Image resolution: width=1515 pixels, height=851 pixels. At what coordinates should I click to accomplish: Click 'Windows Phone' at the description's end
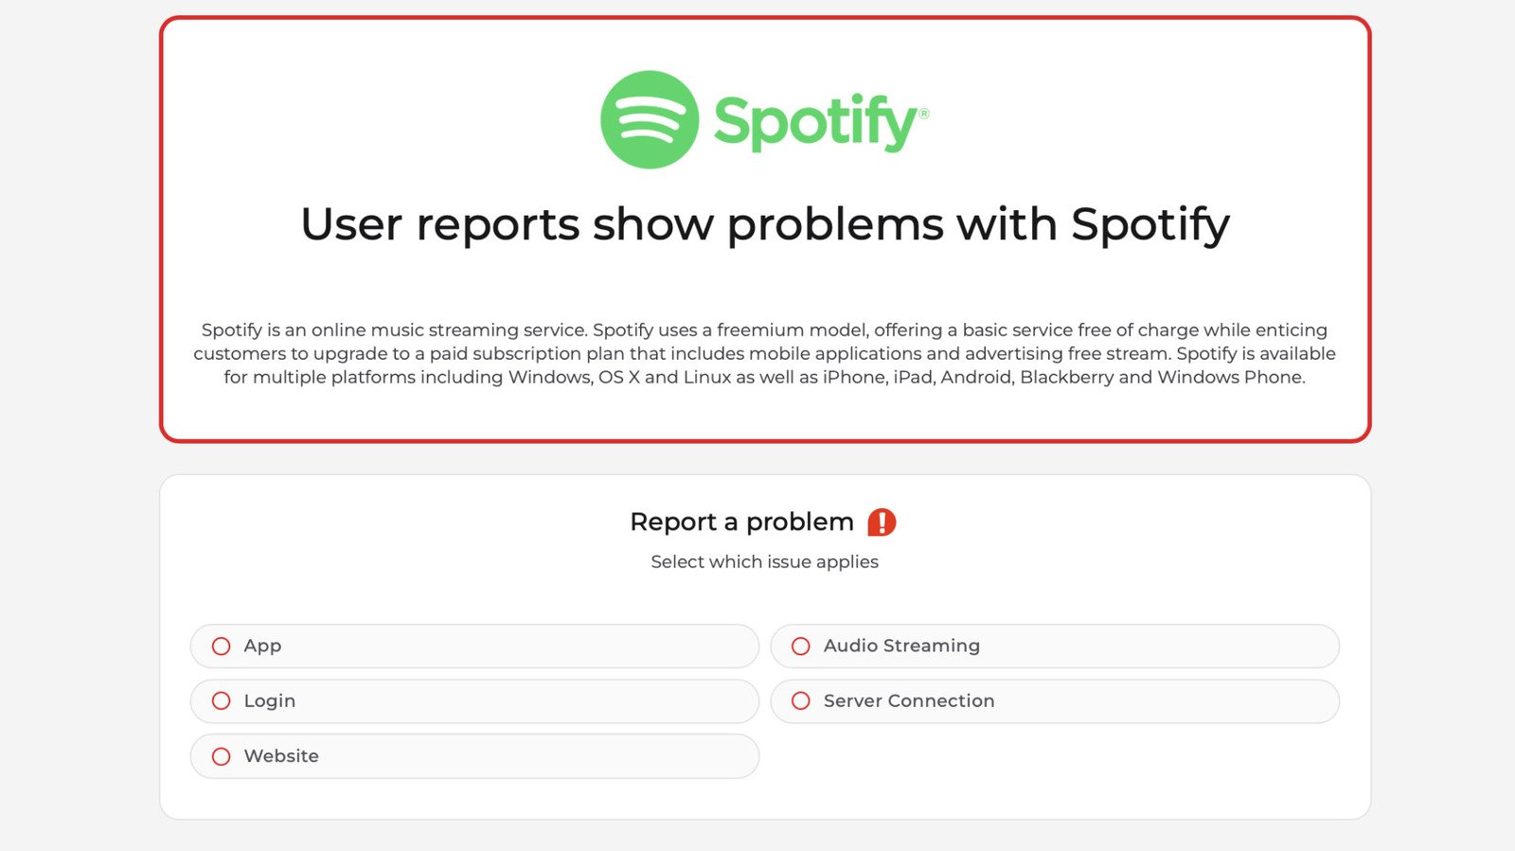1230,377
